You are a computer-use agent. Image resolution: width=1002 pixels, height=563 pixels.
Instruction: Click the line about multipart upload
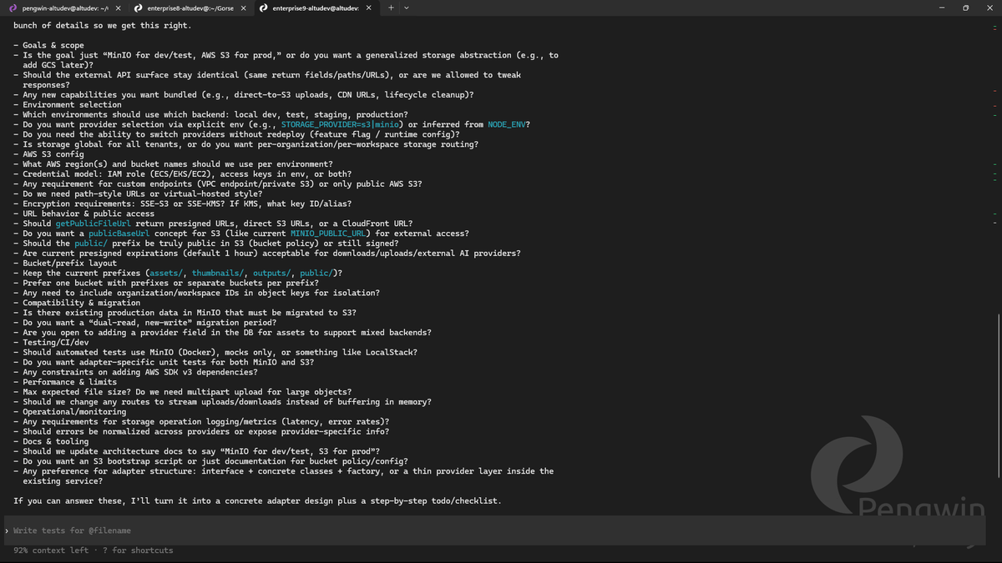[182, 392]
